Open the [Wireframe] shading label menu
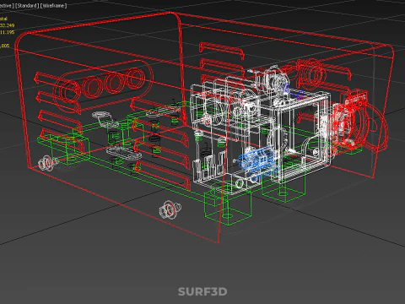The height and width of the screenshot is (304, 405). click(54, 5)
